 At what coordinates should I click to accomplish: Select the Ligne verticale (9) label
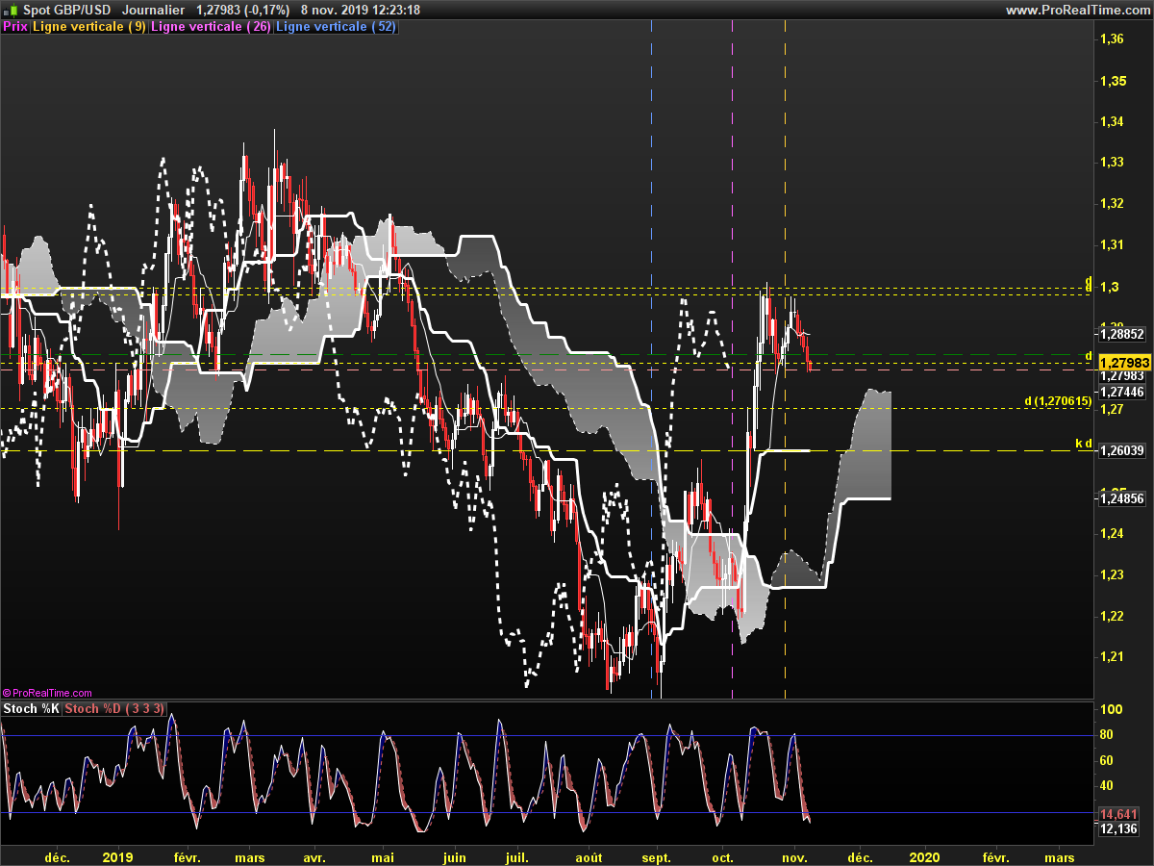coord(89,27)
